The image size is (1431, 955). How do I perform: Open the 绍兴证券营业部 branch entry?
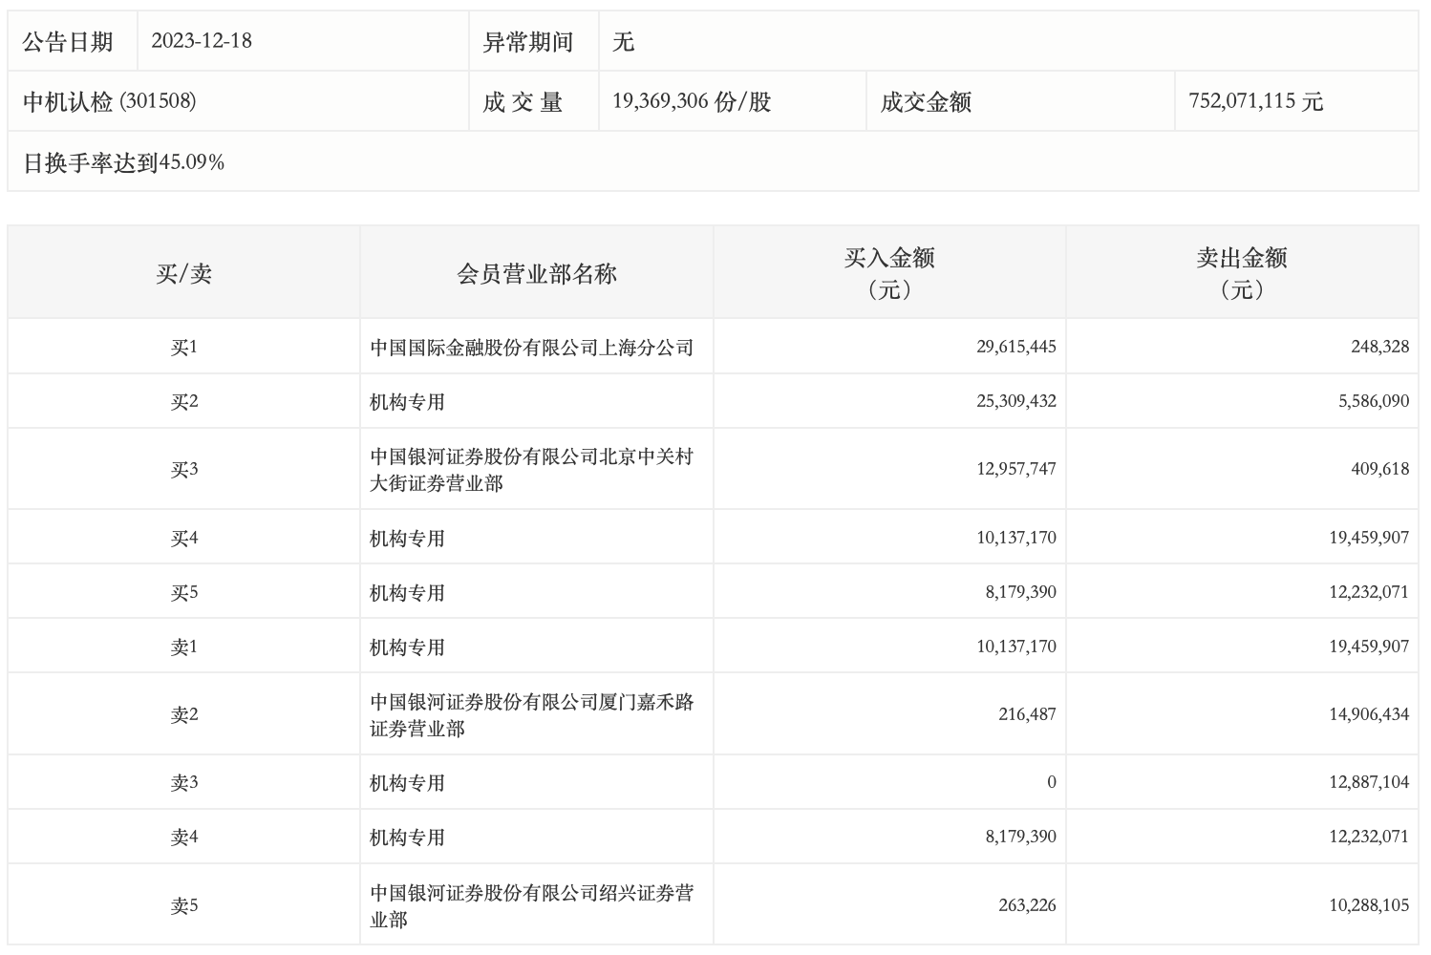[x=531, y=905]
